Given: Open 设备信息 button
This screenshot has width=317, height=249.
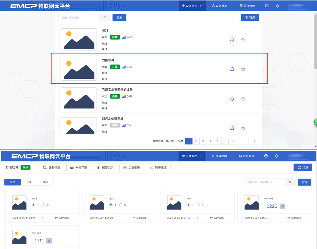Looking at the screenshot, I should [52, 167].
